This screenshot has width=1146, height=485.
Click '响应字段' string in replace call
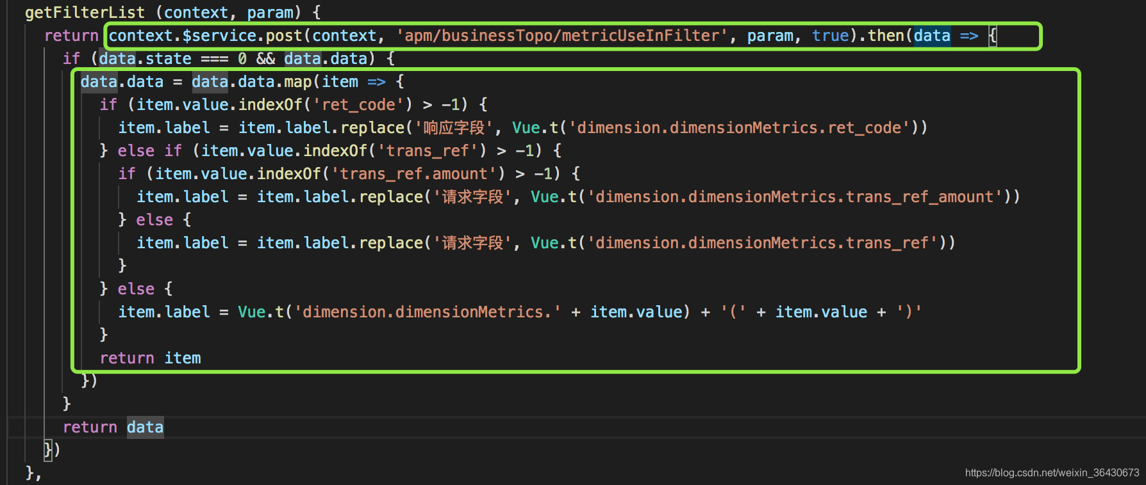[x=454, y=128]
